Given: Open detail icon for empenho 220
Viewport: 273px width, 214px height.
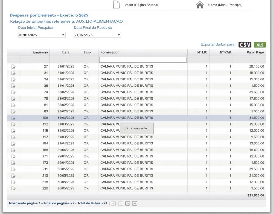Looking at the screenshot, I should (13, 188).
